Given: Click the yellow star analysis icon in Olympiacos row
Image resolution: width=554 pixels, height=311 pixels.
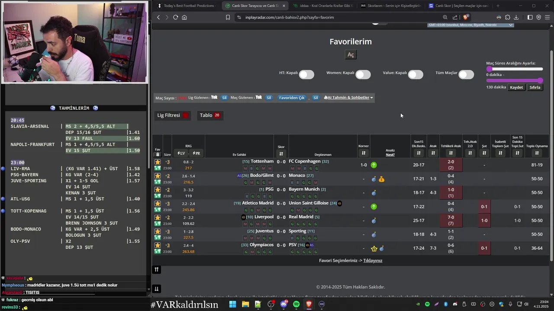Looking at the screenshot, I should (374, 248).
